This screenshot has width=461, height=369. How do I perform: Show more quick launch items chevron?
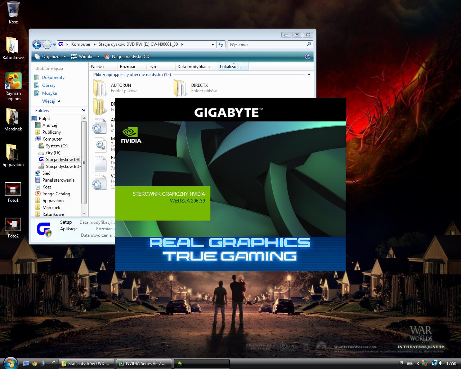(54, 361)
